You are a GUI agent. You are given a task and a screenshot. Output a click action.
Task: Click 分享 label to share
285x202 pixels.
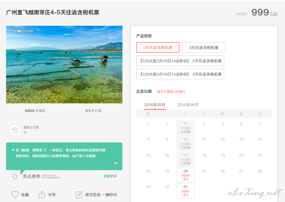[x=52, y=195]
